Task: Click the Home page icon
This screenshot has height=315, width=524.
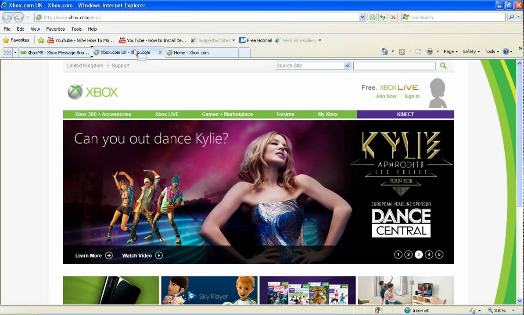Action: [x=384, y=52]
